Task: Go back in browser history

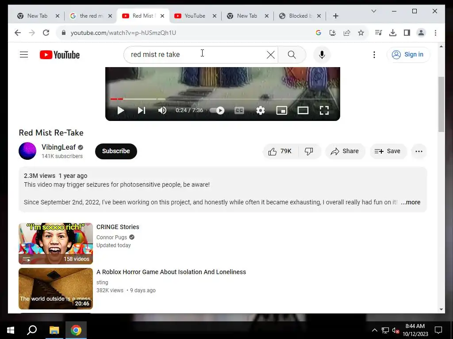Action: click(18, 33)
